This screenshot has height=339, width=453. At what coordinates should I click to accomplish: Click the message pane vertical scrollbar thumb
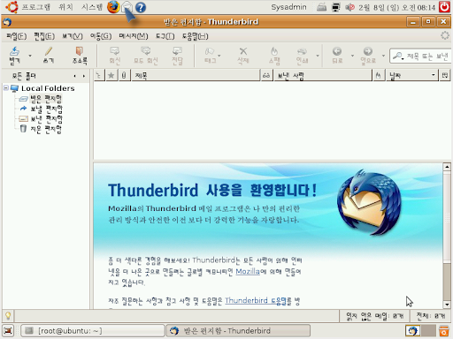click(447, 216)
